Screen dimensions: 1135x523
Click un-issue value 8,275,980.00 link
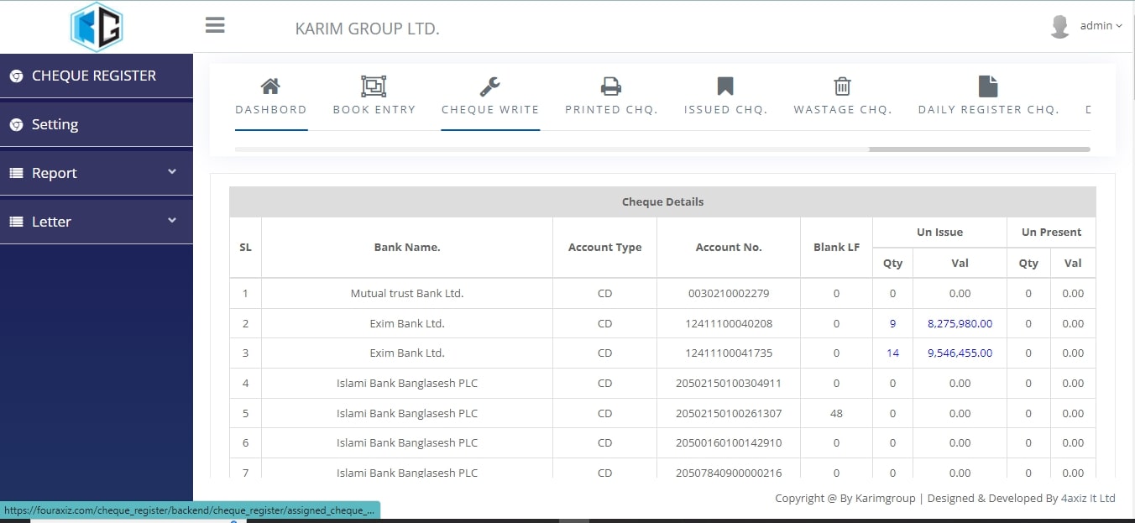[960, 323]
